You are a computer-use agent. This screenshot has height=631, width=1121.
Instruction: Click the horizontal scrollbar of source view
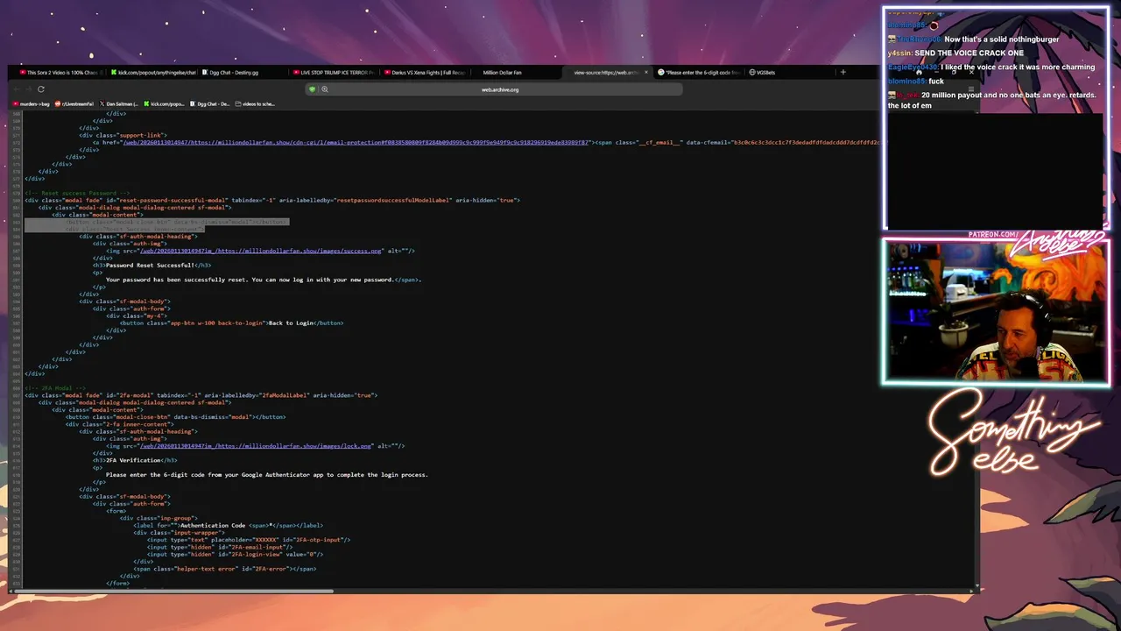coord(175,591)
